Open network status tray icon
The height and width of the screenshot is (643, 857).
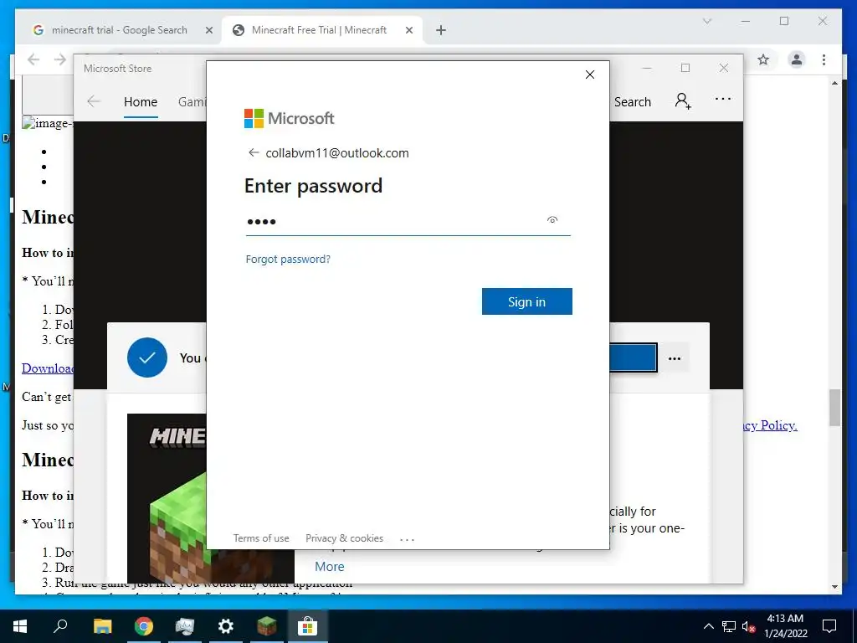(x=729, y=626)
